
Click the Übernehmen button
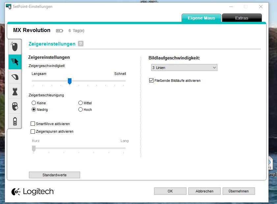[239, 191]
